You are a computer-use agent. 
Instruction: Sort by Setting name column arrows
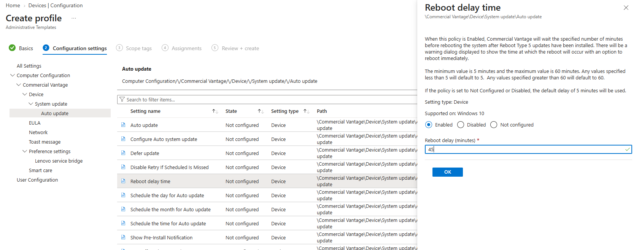click(215, 111)
